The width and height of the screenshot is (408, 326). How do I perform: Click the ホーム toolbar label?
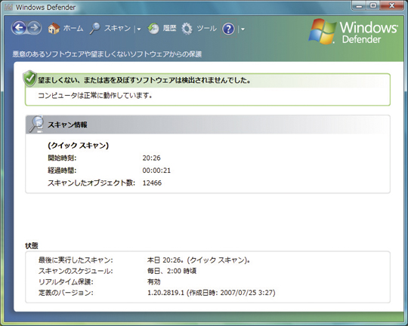(x=73, y=28)
